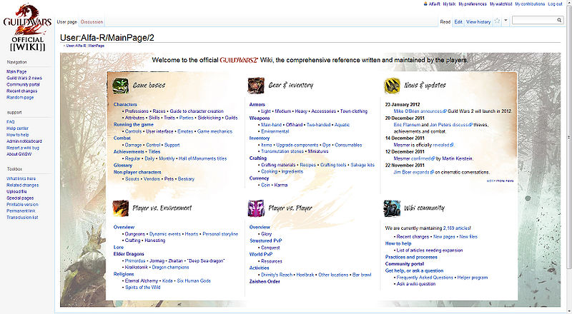Open Personal storyline link
This screenshot has height=314, width=572.
tap(220, 234)
